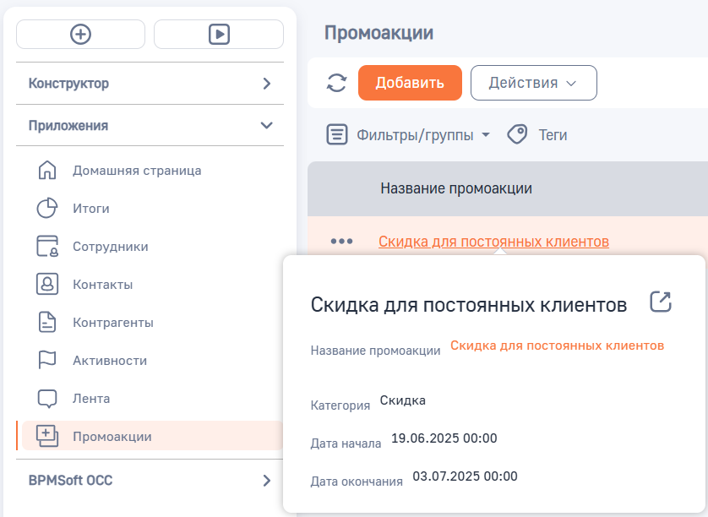Click the plus icon button at top of sidebar
Screen dimensions: 708x517
point(81,34)
